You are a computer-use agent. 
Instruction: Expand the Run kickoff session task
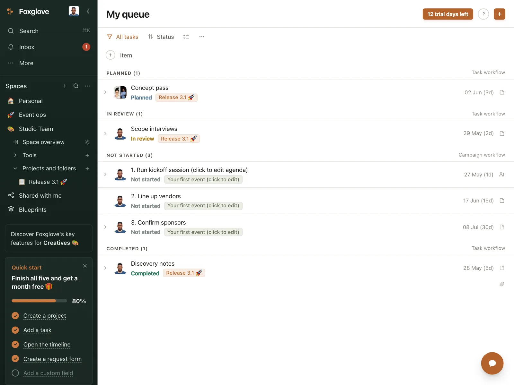coord(105,175)
